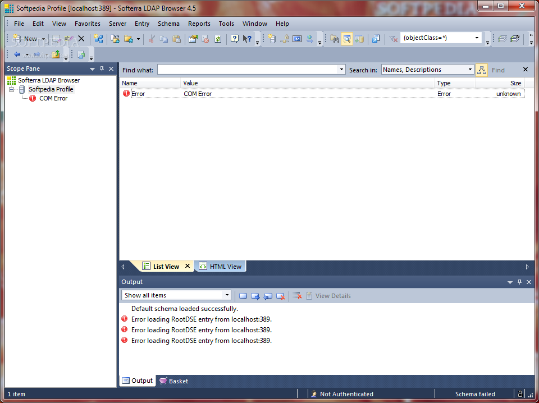Toggle the subtree search hierarchy icon
This screenshot has height=403, width=539.
tap(482, 70)
